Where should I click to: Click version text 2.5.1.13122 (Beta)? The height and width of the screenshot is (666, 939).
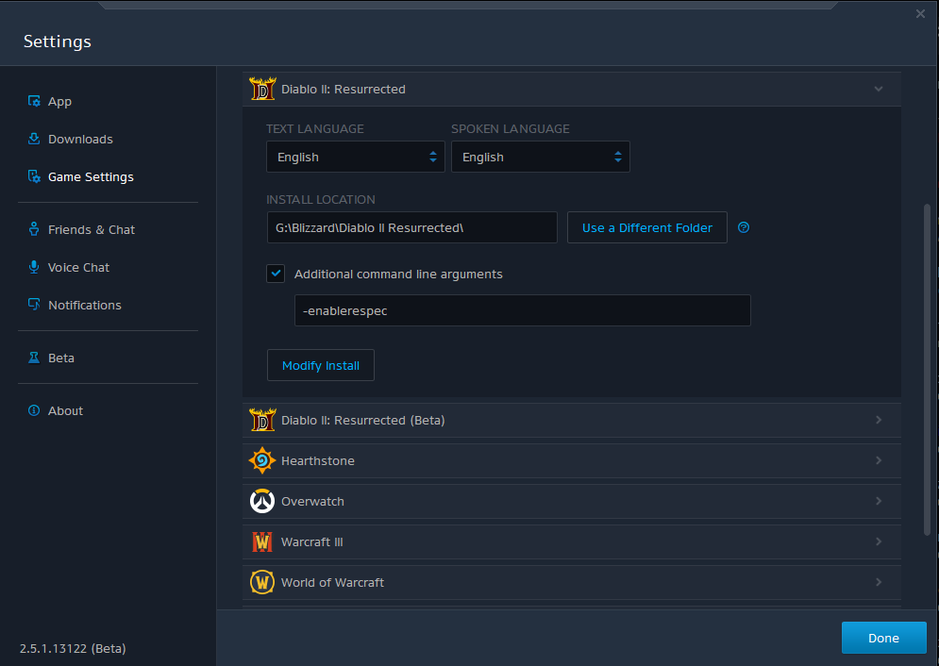73,649
